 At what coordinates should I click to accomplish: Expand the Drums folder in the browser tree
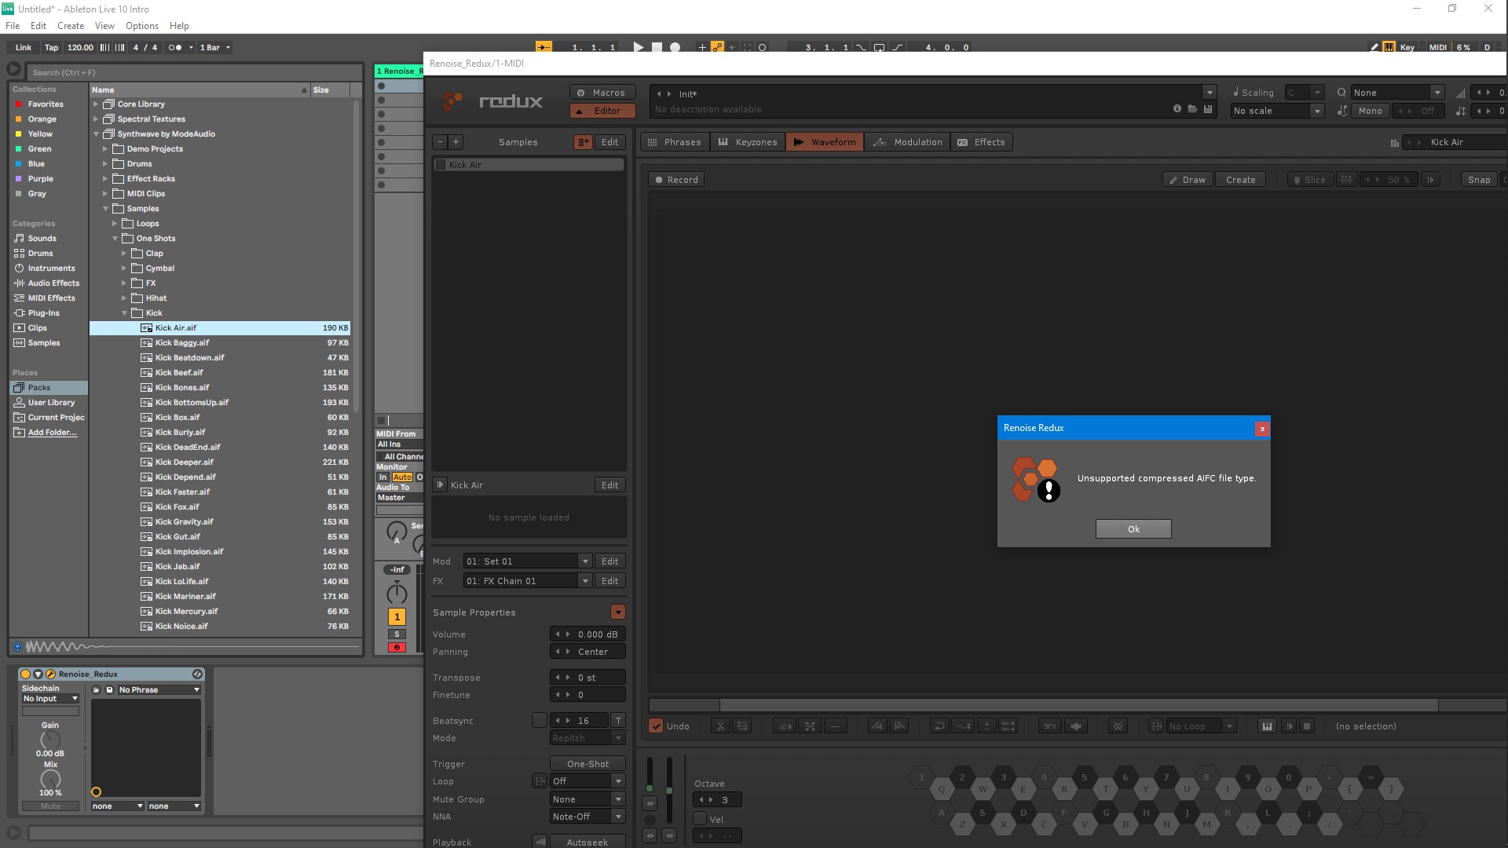click(x=105, y=164)
